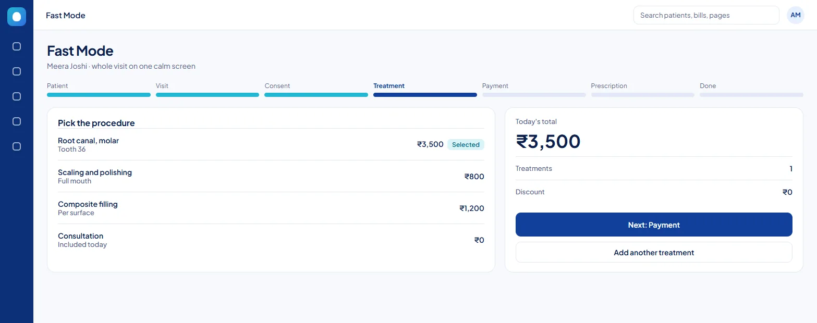Screen dimensions: 817x323
Task: Select the Consultation procedure
Action: [x=271, y=240]
